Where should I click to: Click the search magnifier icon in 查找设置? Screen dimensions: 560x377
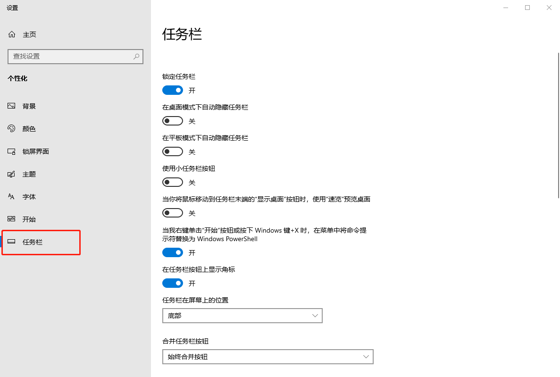pos(136,56)
